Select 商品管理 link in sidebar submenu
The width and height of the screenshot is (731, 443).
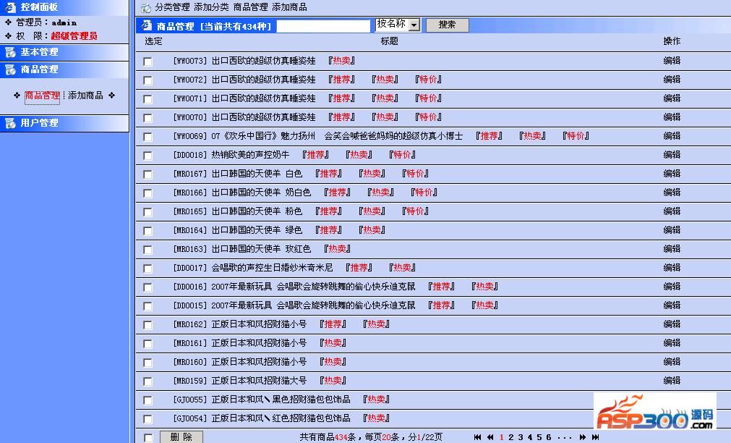point(43,96)
